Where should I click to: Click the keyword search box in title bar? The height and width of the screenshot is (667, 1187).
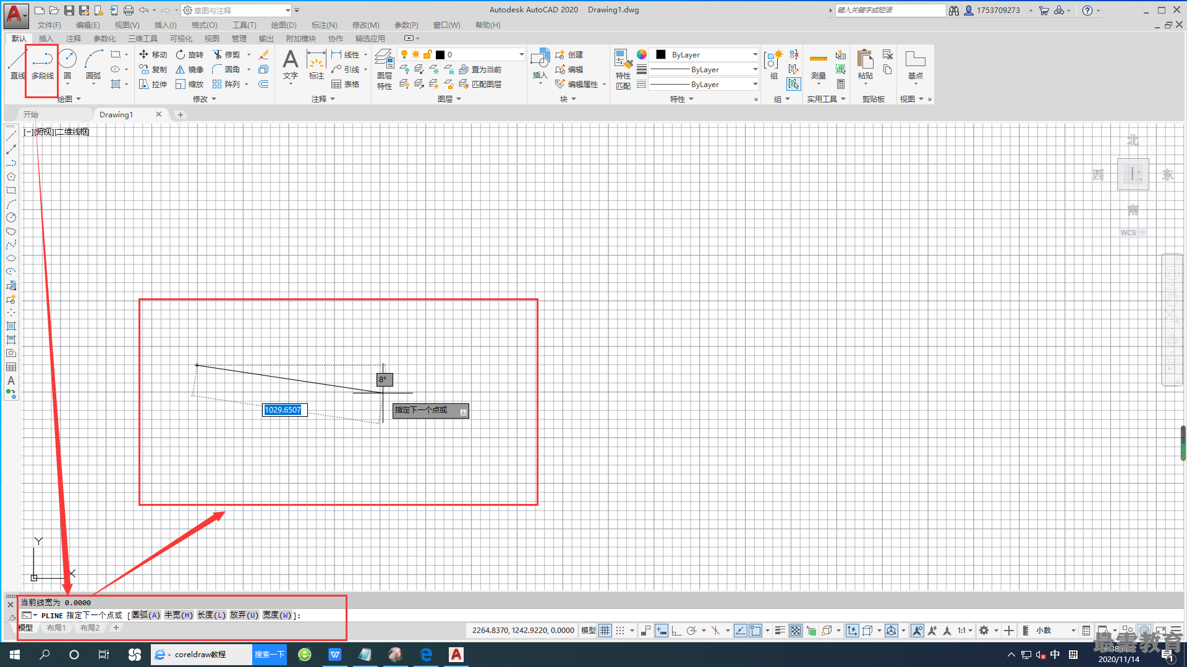890,10
